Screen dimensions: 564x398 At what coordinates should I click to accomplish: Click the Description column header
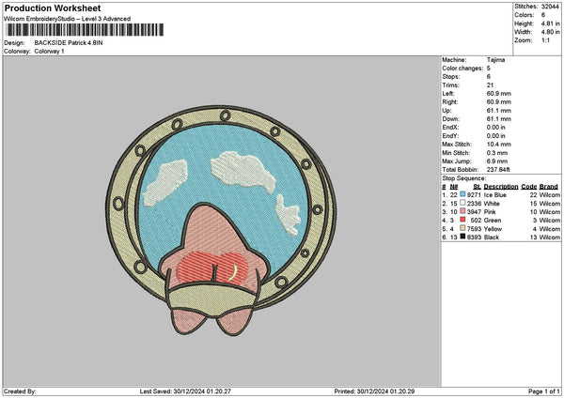[501, 187]
